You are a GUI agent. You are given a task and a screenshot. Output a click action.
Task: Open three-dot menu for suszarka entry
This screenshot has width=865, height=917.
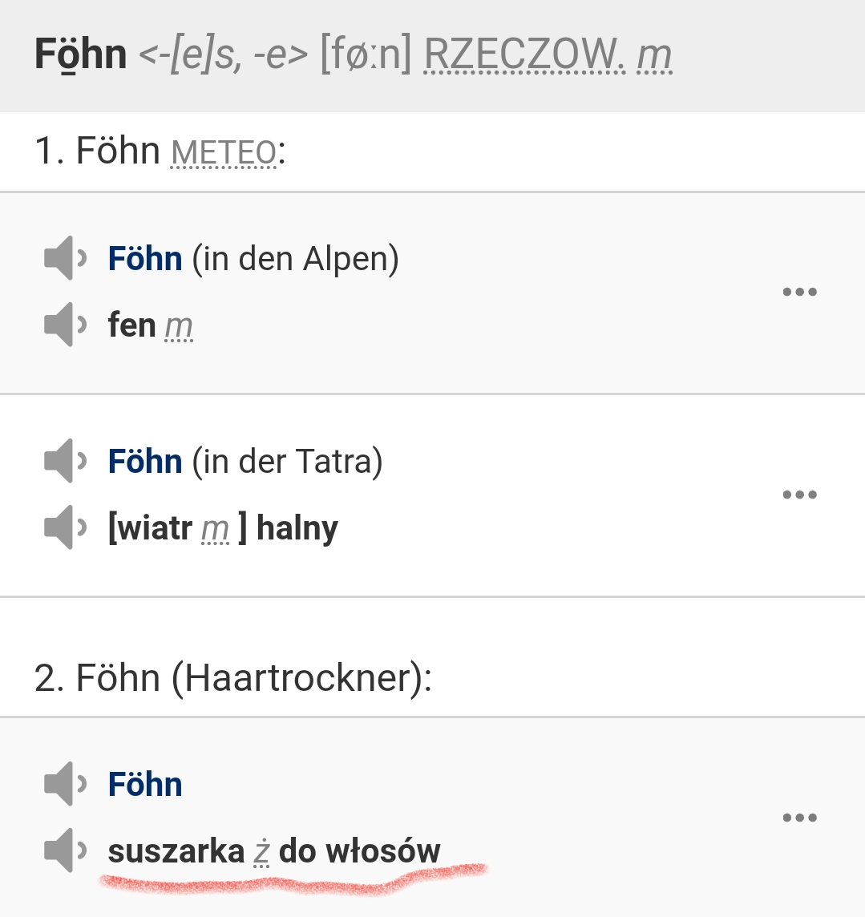(799, 817)
